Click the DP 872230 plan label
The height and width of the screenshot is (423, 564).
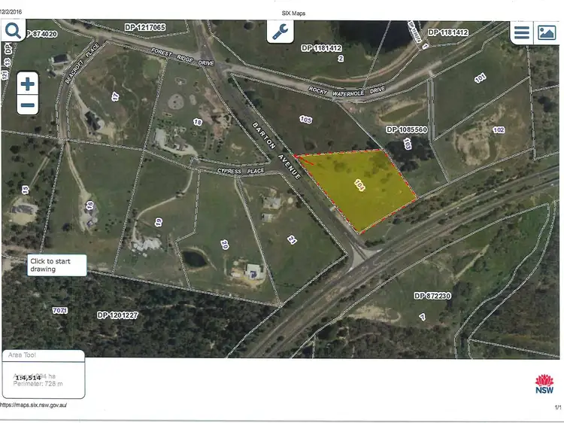[x=432, y=296]
